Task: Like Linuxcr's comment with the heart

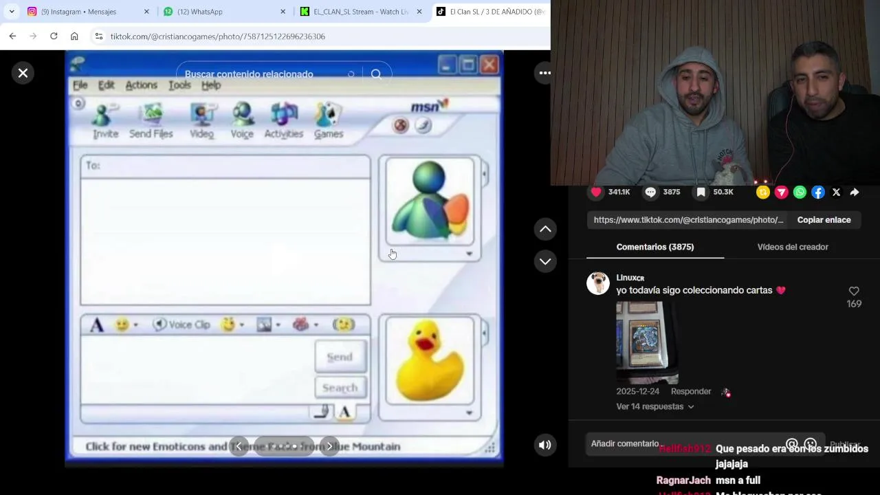Action: click(x=854, y=291)
